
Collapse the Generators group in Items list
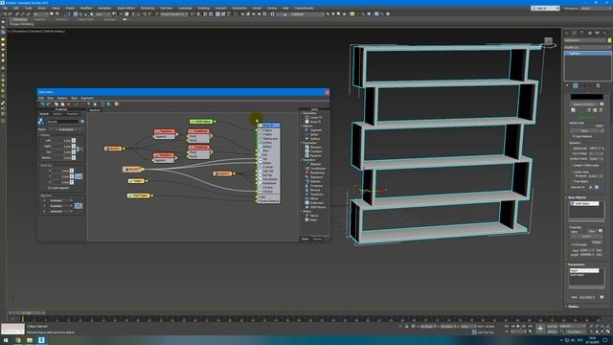(301, 113)
